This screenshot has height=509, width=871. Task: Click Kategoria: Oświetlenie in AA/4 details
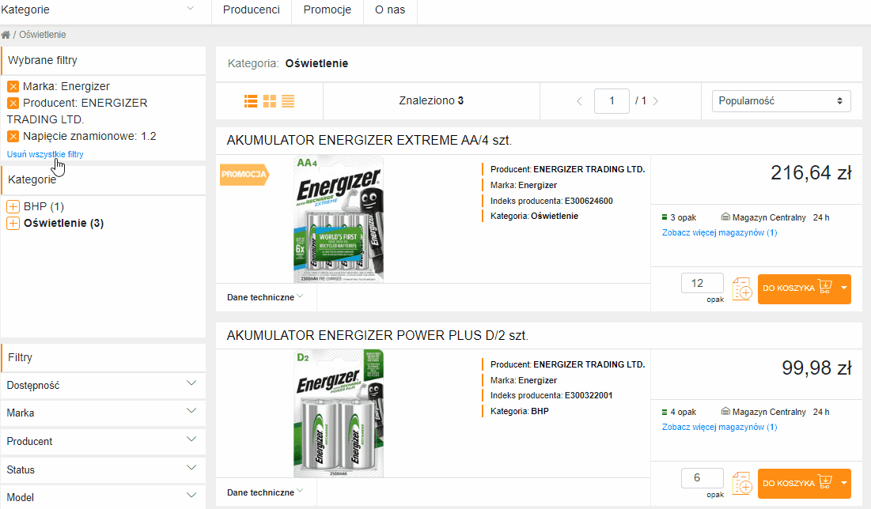(534, 216)
